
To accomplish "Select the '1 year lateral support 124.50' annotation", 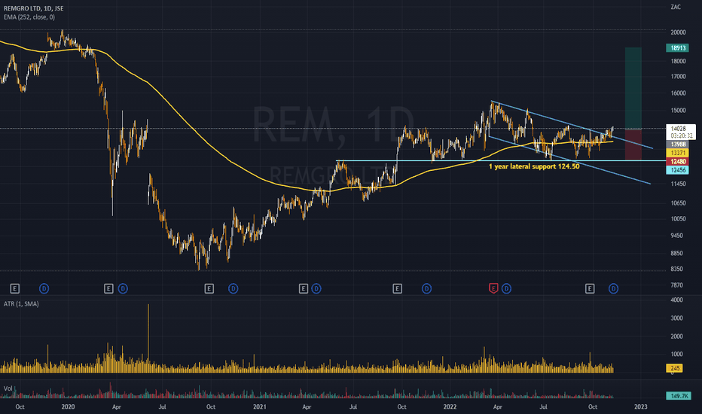I will pos(534,166).
